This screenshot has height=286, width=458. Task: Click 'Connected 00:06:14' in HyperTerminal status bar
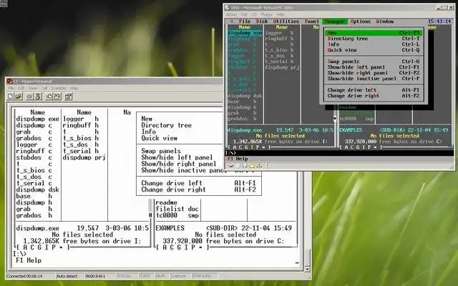[x=24, y=276]
